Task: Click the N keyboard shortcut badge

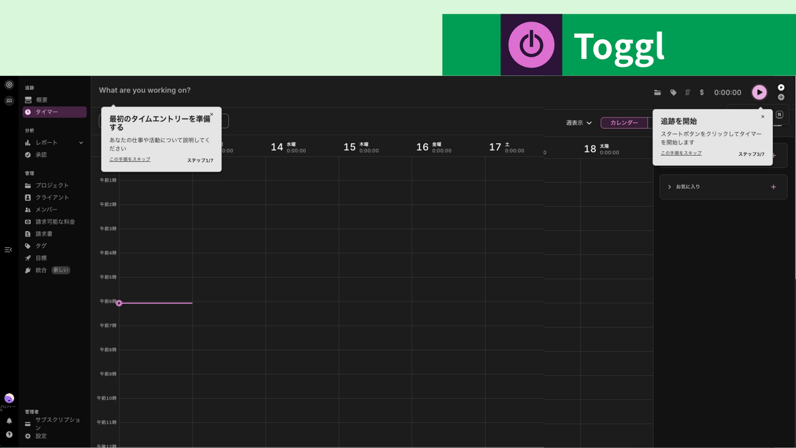Action: pos(780,115)
